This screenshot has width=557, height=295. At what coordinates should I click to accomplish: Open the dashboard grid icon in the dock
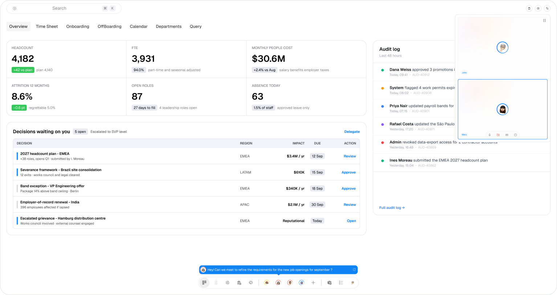click(x=204, y=283)
